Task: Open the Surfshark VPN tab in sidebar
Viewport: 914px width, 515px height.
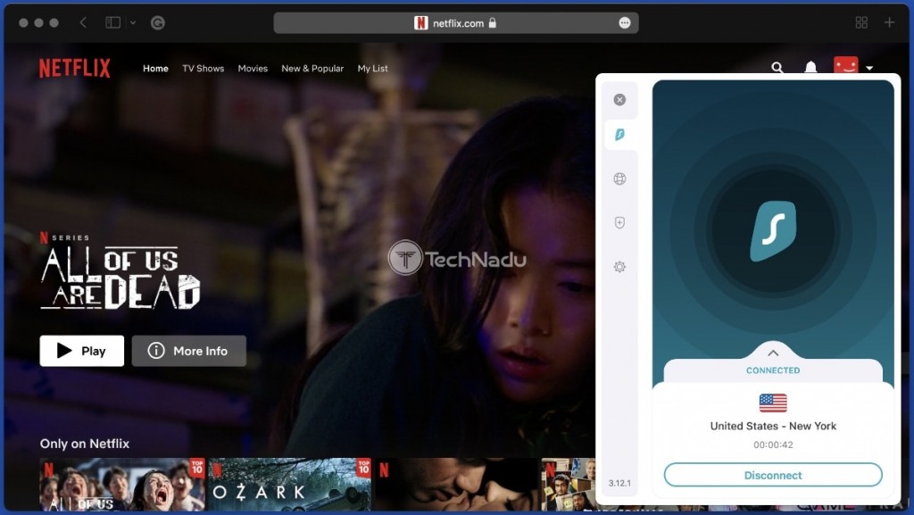Action: pyautogui.click(x=619, y=135)
